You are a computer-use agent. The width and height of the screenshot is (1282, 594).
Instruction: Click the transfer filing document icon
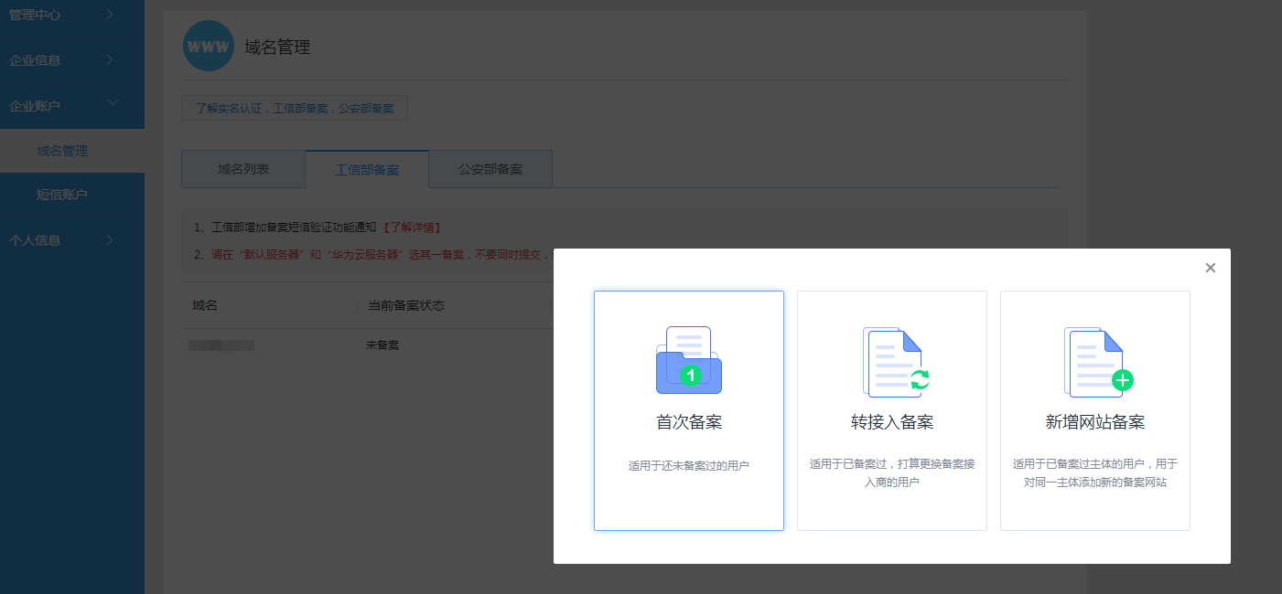pyautogui.click(x=895, y=362)
